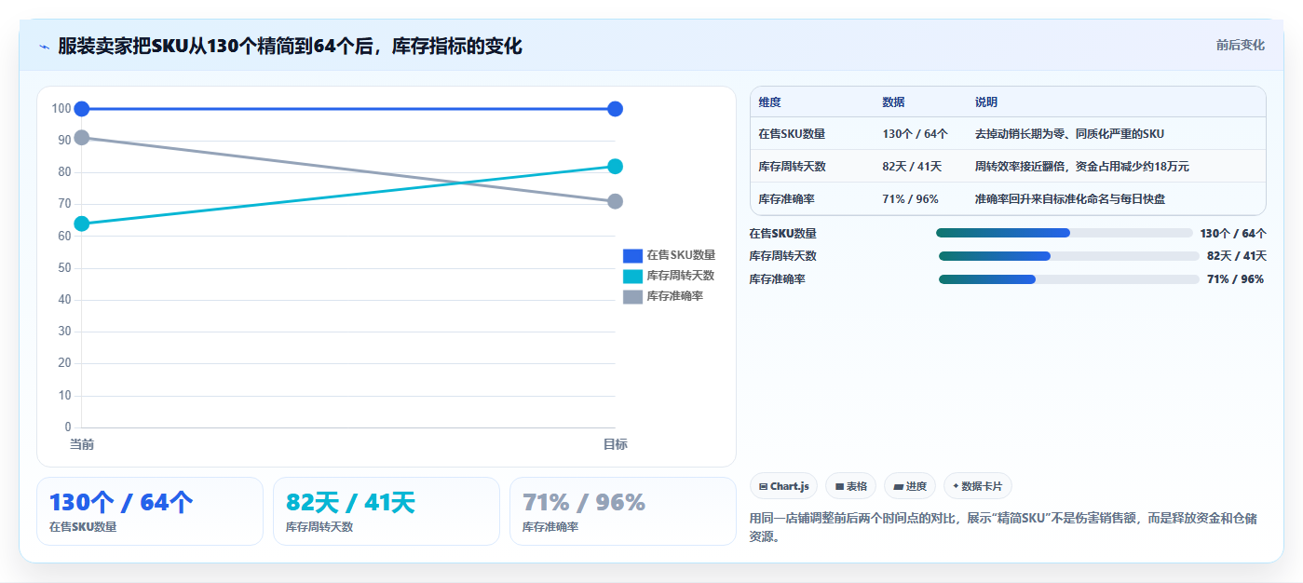Click the icon inside the 进度 chip

(898, 486)
